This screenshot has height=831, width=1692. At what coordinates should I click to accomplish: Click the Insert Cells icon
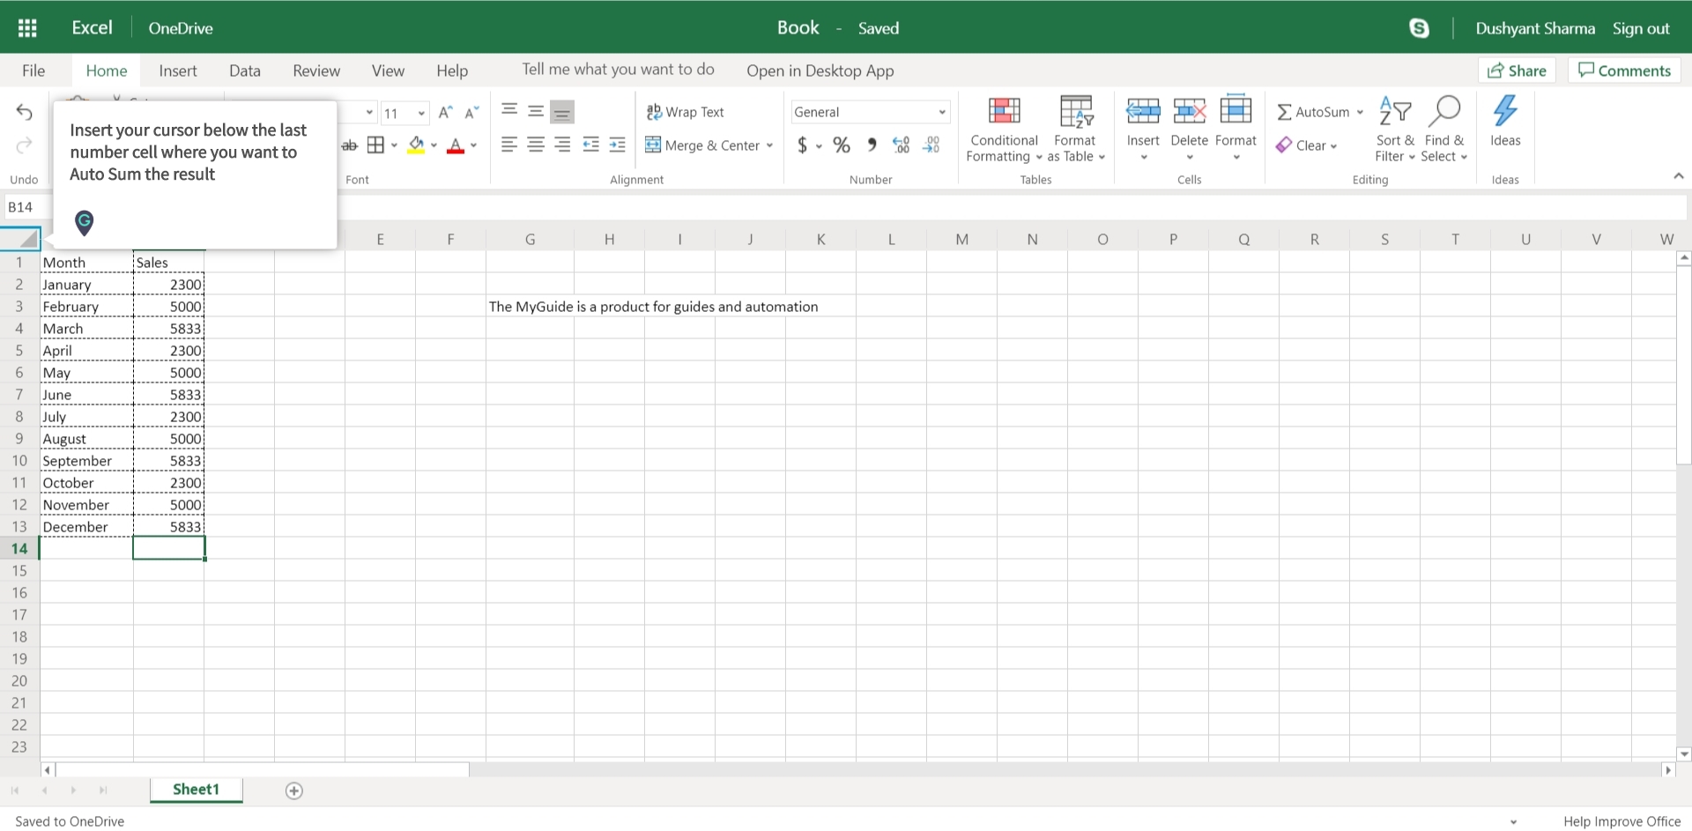[x=1143, y=112]
